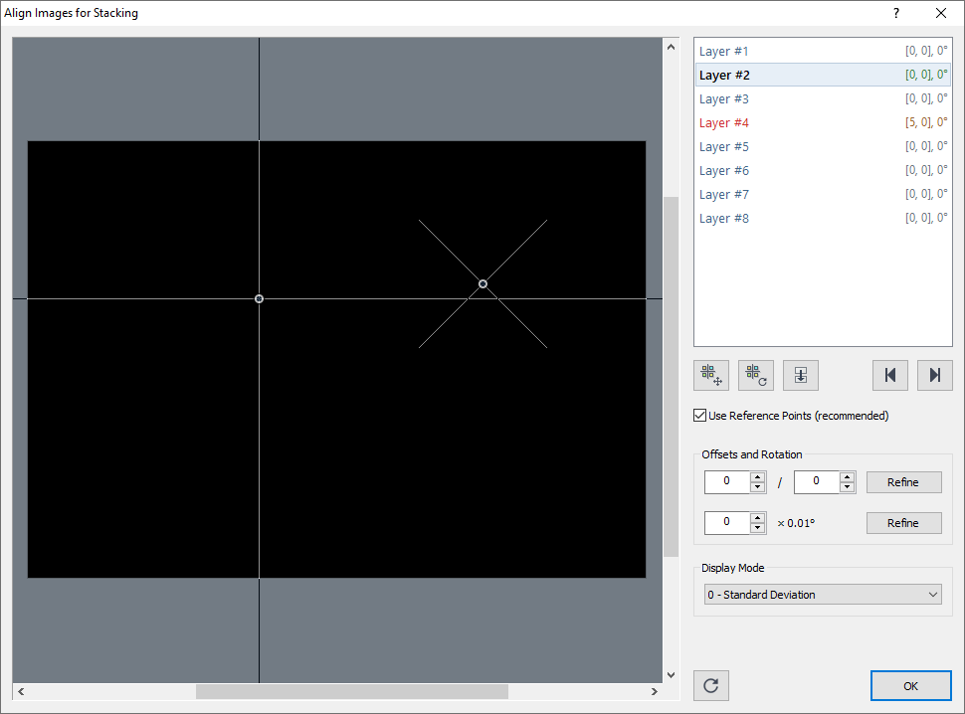Increase the horizontal offset spinner
The width and height of the screenshot is (965, 714).
click(758, 477)
